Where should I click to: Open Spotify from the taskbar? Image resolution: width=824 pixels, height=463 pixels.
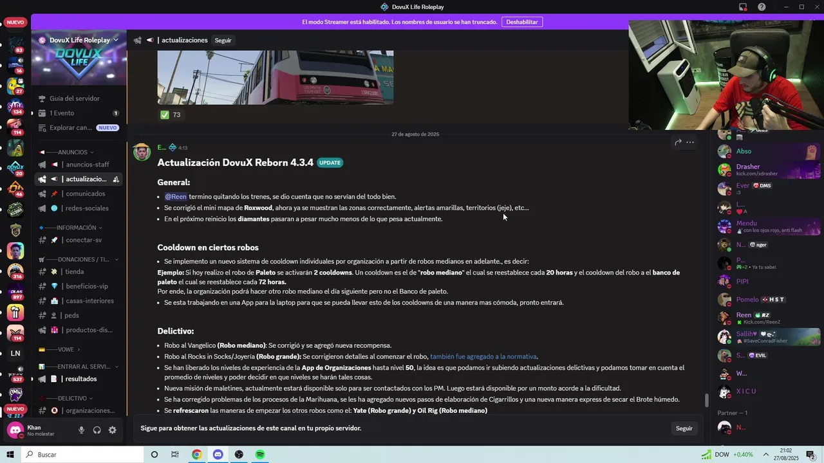[x=260, y=455]
